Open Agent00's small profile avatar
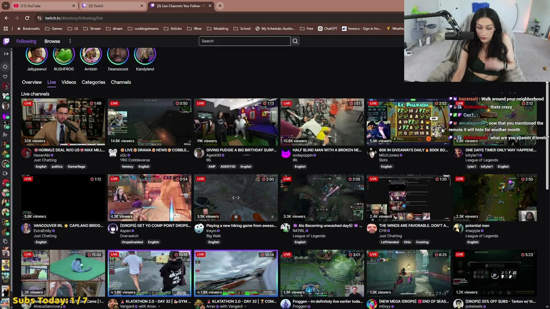Viewport: 550px width, 309px height. pos(199,154)
